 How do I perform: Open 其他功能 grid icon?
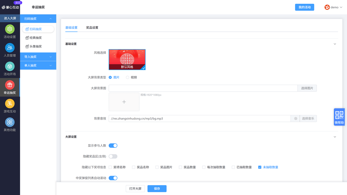pyautogui.click(x=10, y=122)
